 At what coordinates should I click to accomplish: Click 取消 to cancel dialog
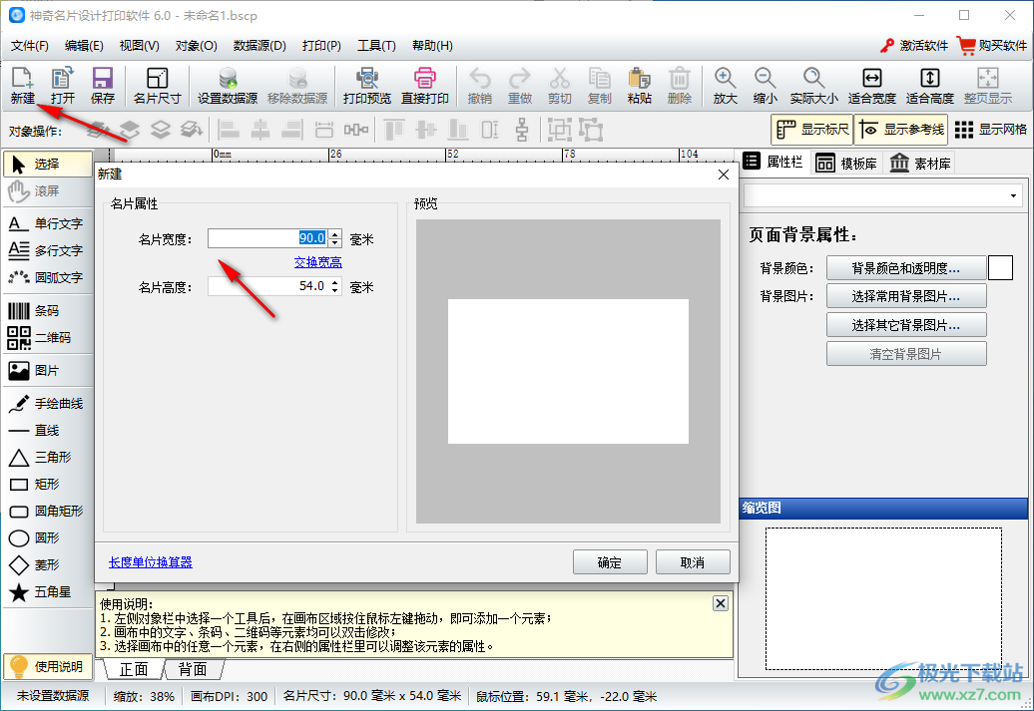click(x=693, y=562)
